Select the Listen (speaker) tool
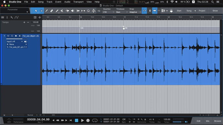The height and width of the screenshot is (125, 223). pos(72,11)
